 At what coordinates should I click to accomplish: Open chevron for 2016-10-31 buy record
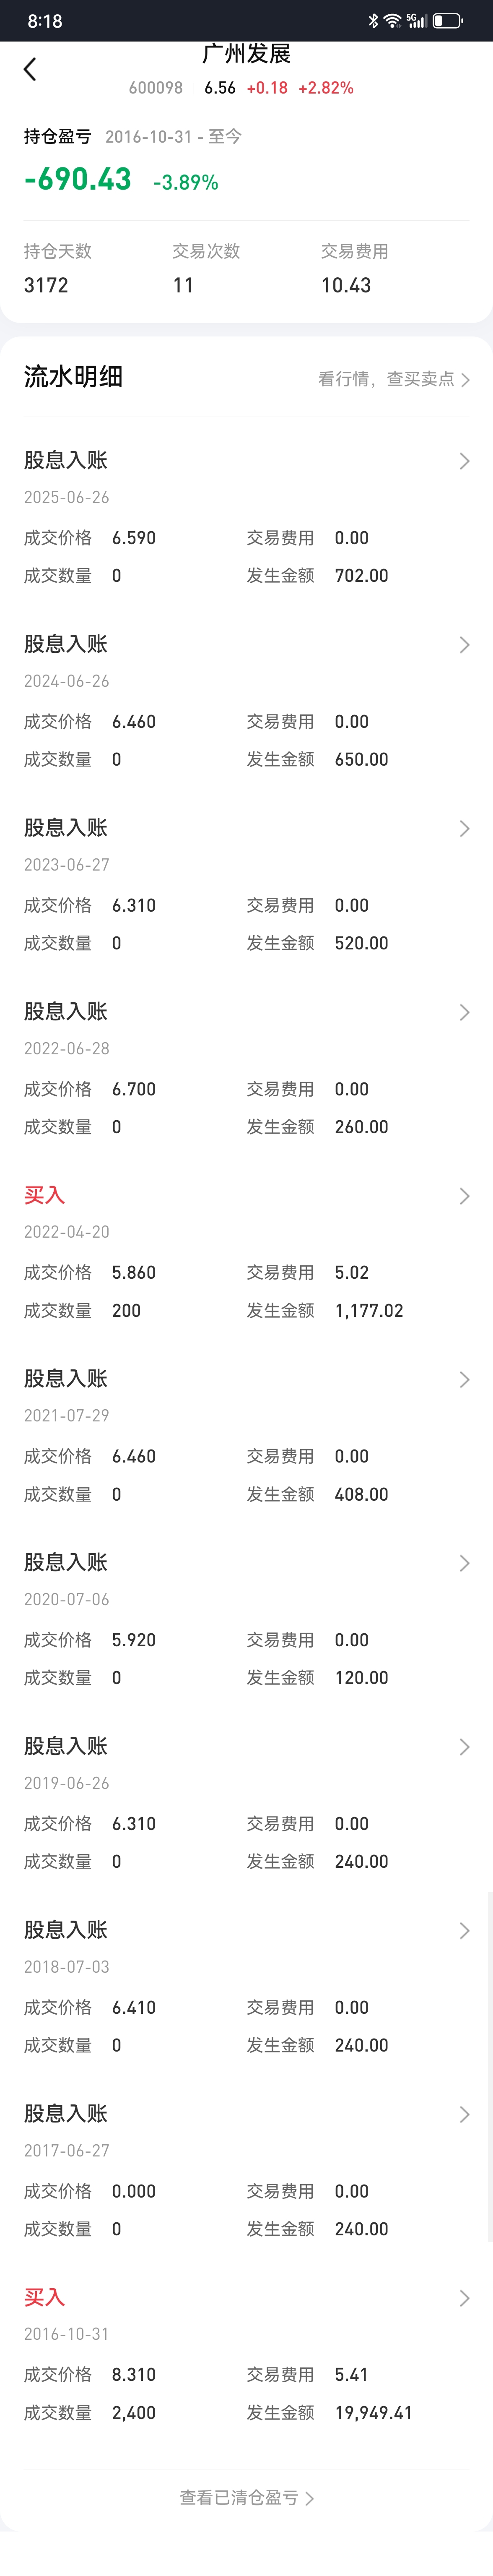click(464, 2298)
